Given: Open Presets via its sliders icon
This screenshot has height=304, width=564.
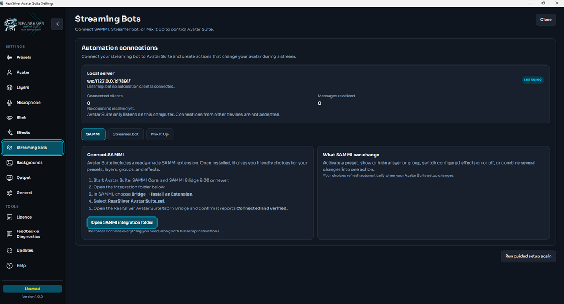Looking at the screenshot, I should 9,58.
